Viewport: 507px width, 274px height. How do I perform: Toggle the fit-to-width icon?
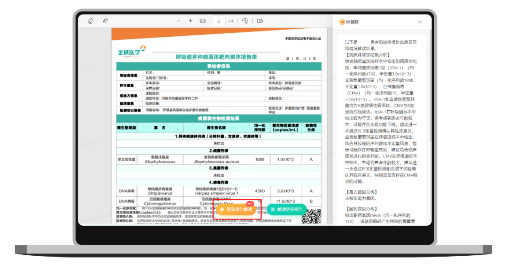(202, 21)
